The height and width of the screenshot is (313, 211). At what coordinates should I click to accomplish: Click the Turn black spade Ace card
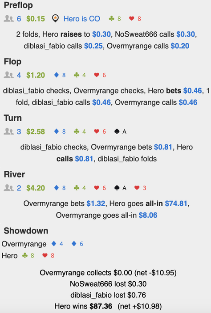120,131
